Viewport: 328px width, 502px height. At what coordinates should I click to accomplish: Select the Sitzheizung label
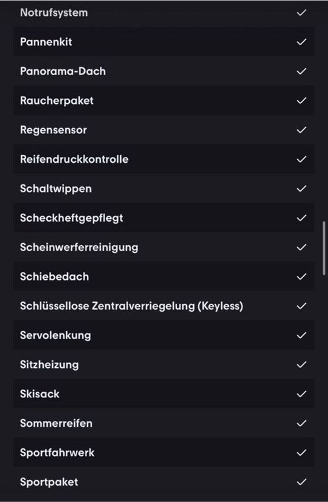pyautogui.click(x=49, y=365)
